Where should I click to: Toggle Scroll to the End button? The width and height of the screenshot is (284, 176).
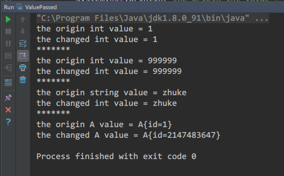(23, 56)
